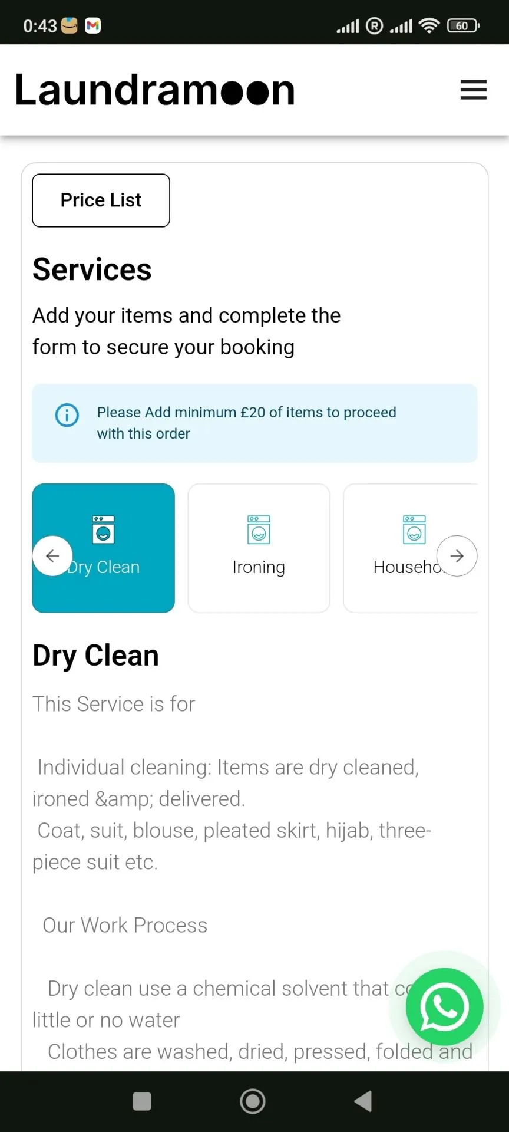The image size is (509, 1132).
Task: Tap the Dry Clean washing machine icon
Action: pyautogui.click(x=103, y=529)
